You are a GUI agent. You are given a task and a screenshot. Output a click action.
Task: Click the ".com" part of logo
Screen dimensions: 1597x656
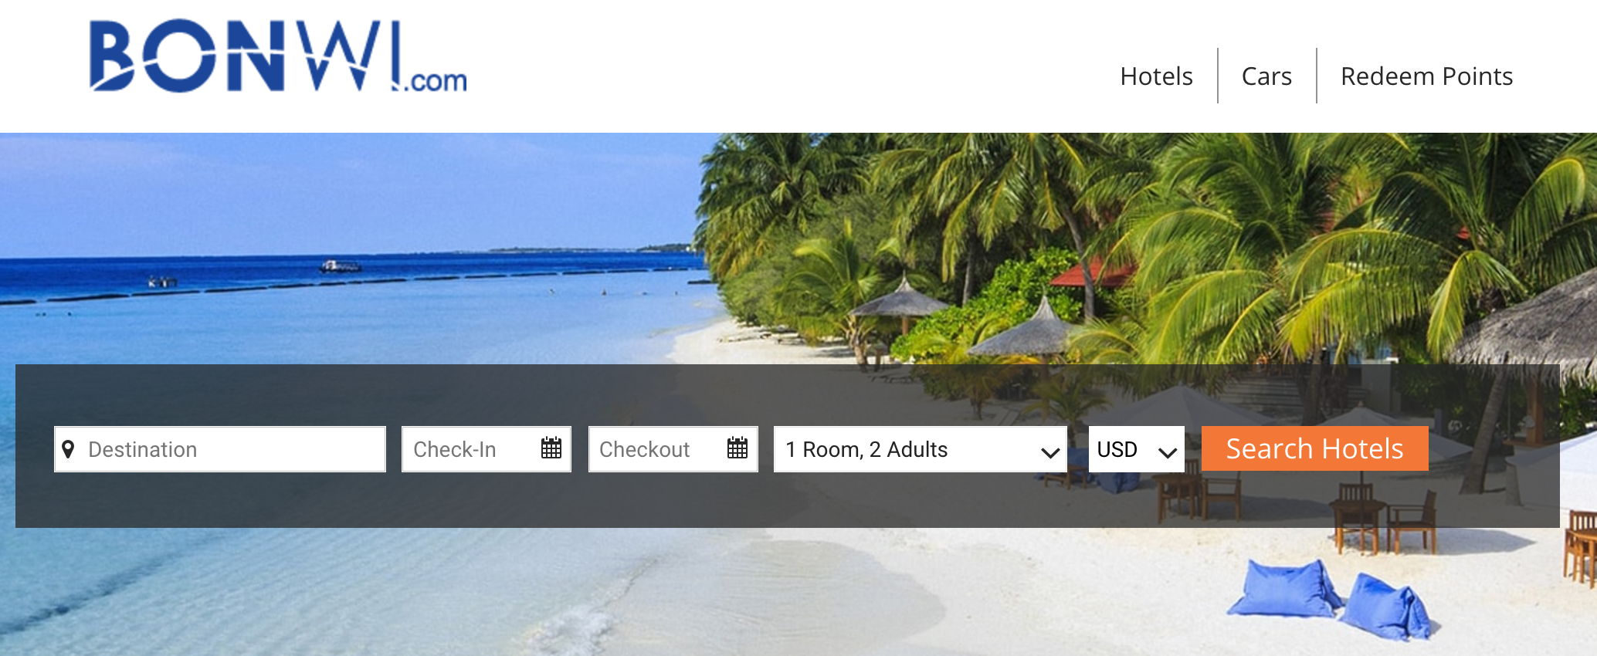pyautogui.click(x=437, y=80)
